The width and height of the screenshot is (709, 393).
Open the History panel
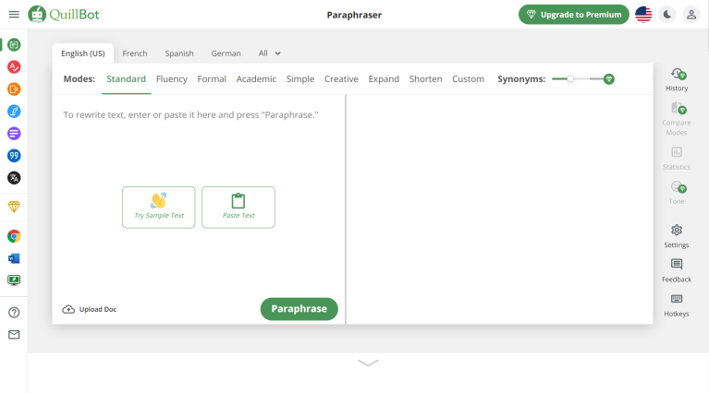pyautogui.click(x=677, y=79)
